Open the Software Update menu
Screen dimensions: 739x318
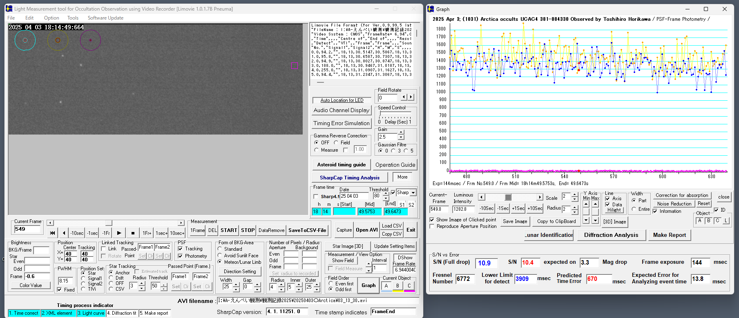[105, 18]
